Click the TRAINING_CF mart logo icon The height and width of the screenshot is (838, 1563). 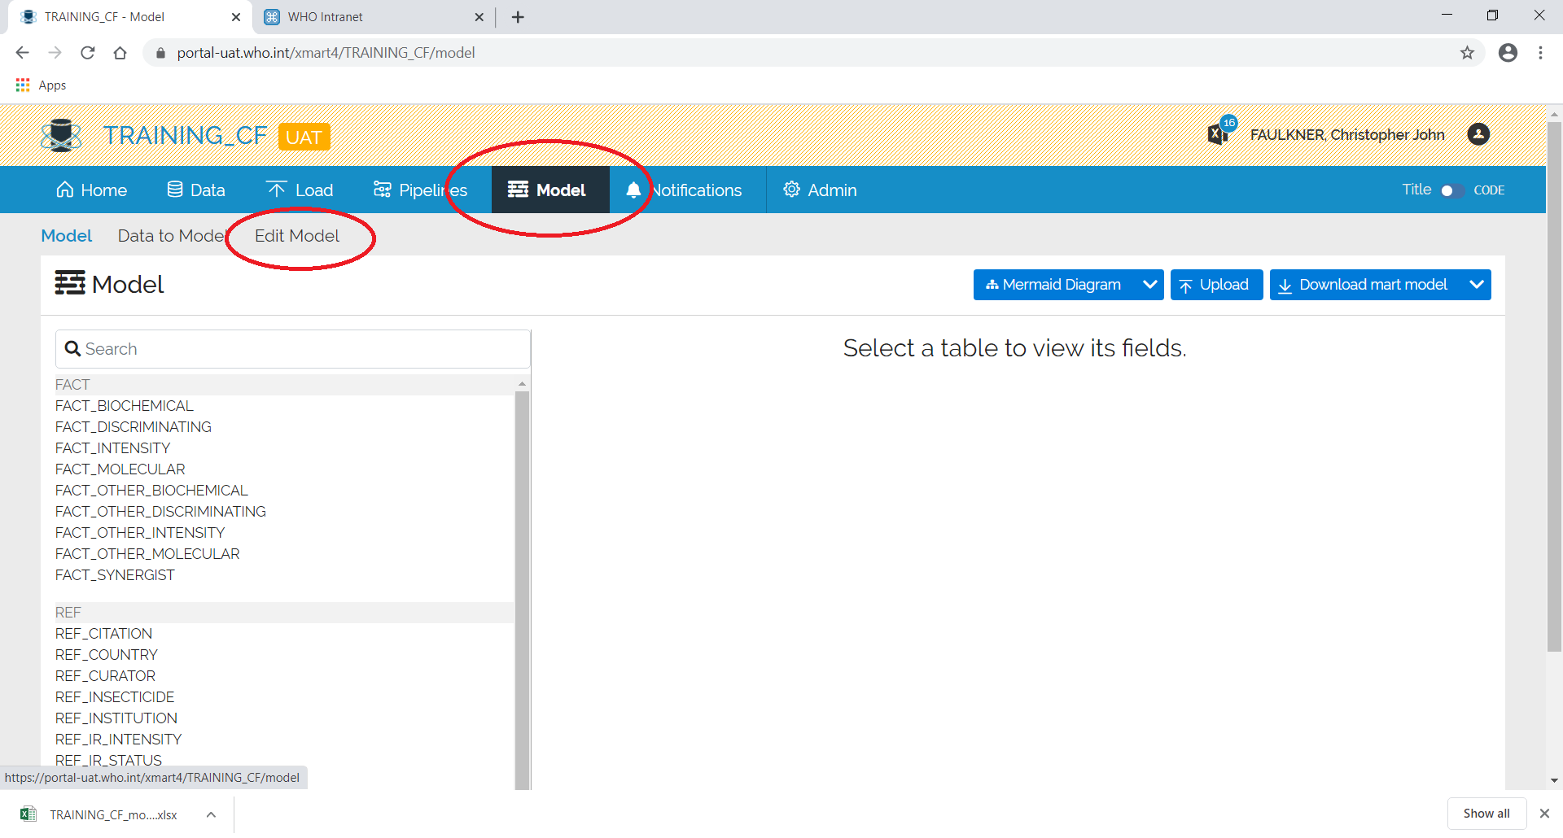61,135
